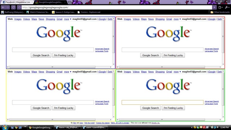
Task: Click Google Search in the yellow-bordered frame
Action: tap(41, 108)
